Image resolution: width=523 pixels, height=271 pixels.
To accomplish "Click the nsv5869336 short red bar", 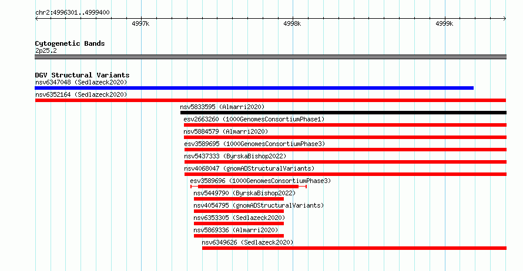I will [239, 236].
